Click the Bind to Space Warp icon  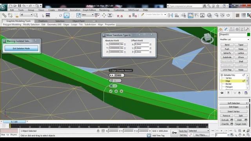pos(17,16)
